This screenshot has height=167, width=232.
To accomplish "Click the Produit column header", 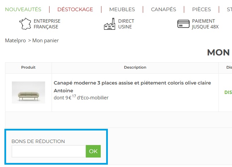I will (28, 68).
